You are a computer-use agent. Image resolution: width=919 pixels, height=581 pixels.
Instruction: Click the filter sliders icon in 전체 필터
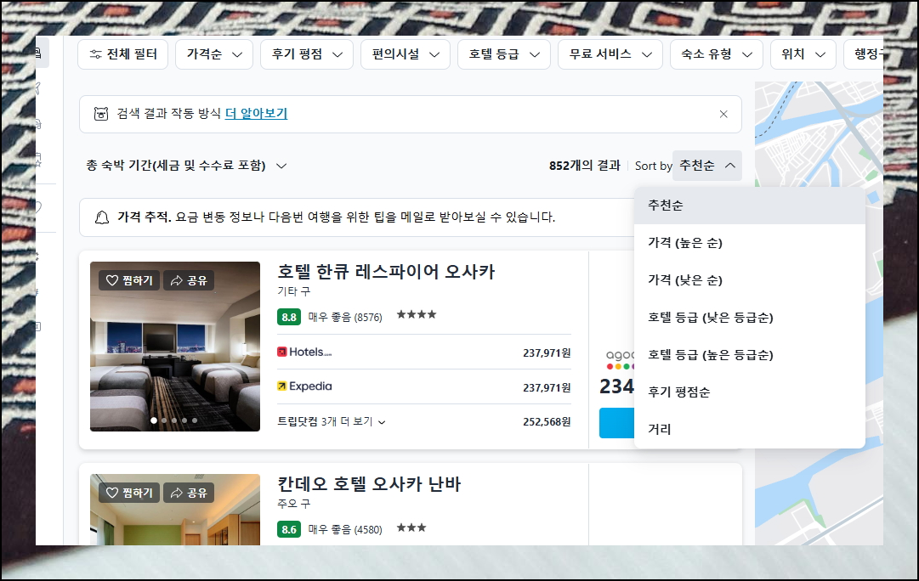pos(95,54)
